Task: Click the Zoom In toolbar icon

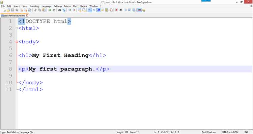Action: 70,10
